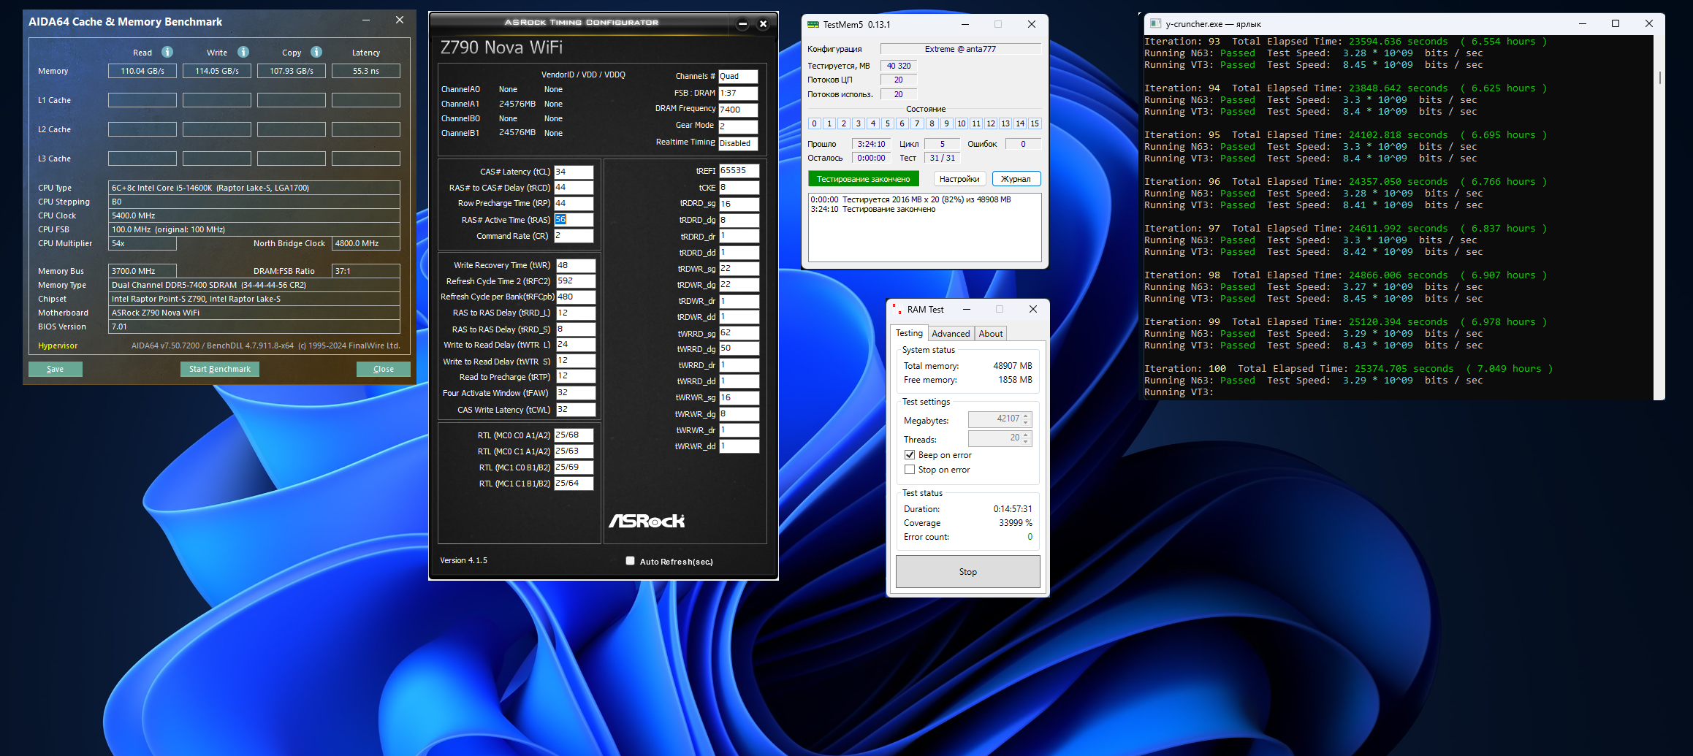The image size is (1693, 756).
Task: Minimize the ASRock Timing Configurator window
Action: 742,24
